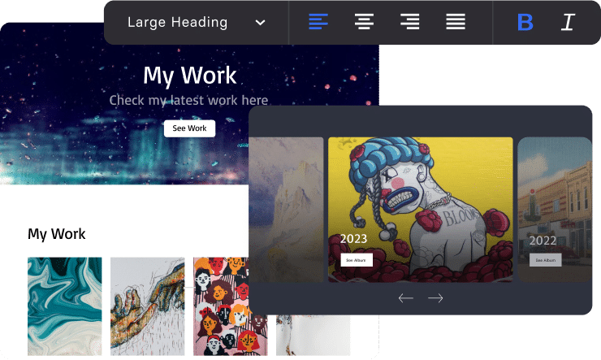The height and width of the screenshot is (360, 601).
Task: Select the 2022 street building slide
Action: tap(555, 210)
